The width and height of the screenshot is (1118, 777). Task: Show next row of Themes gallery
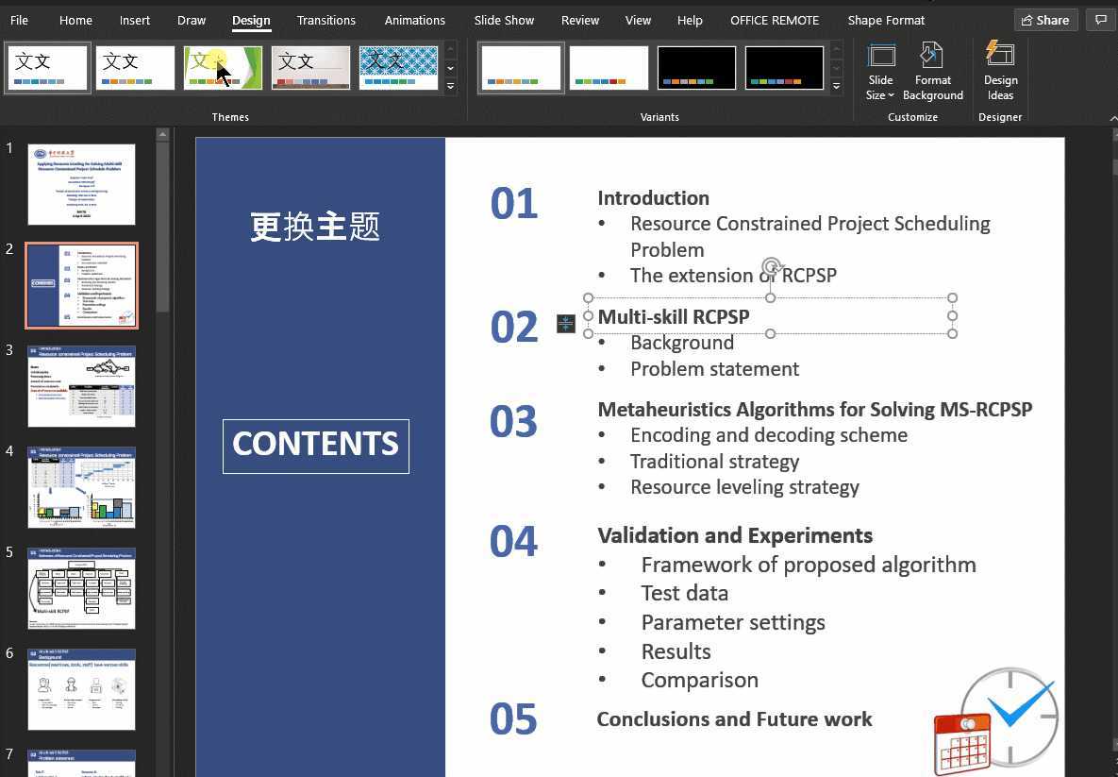point(451,69)
